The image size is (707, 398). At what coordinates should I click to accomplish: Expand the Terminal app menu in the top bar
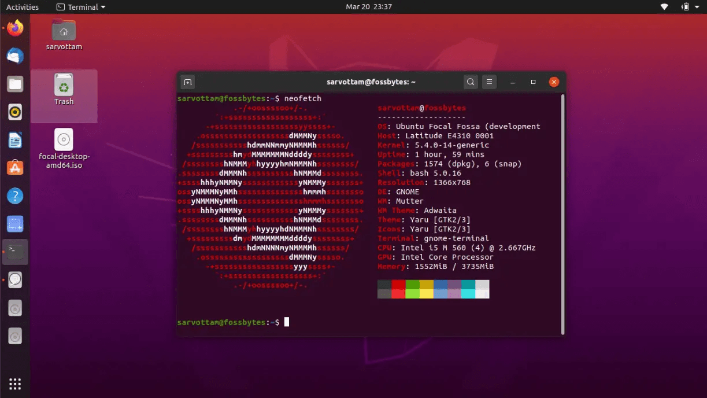[81, 7]
